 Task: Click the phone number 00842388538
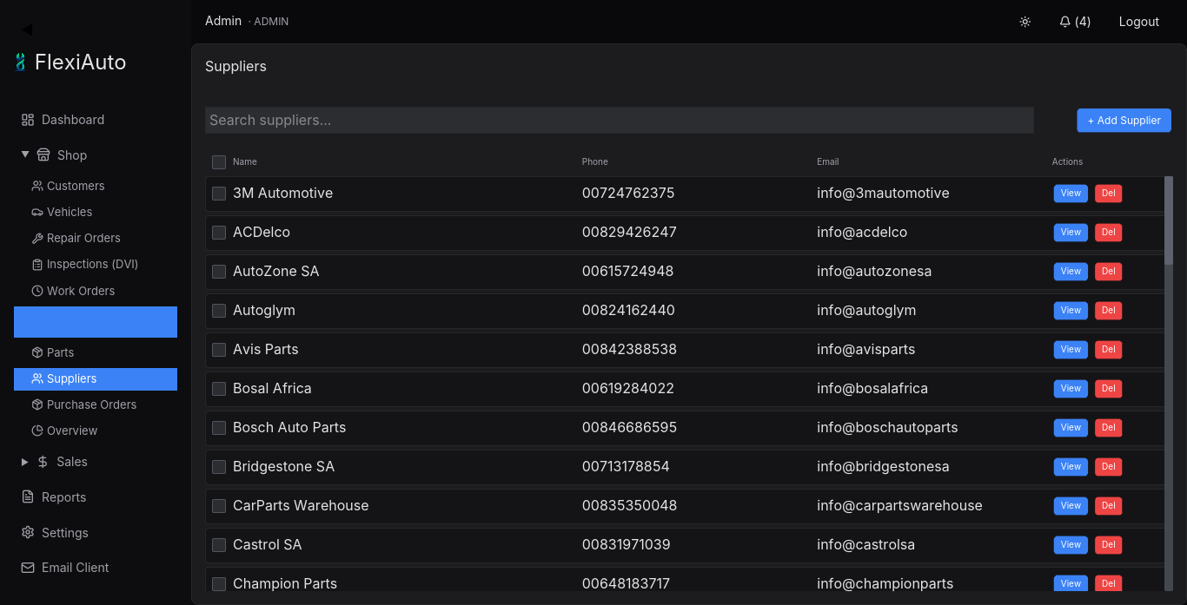click(629, 349)
